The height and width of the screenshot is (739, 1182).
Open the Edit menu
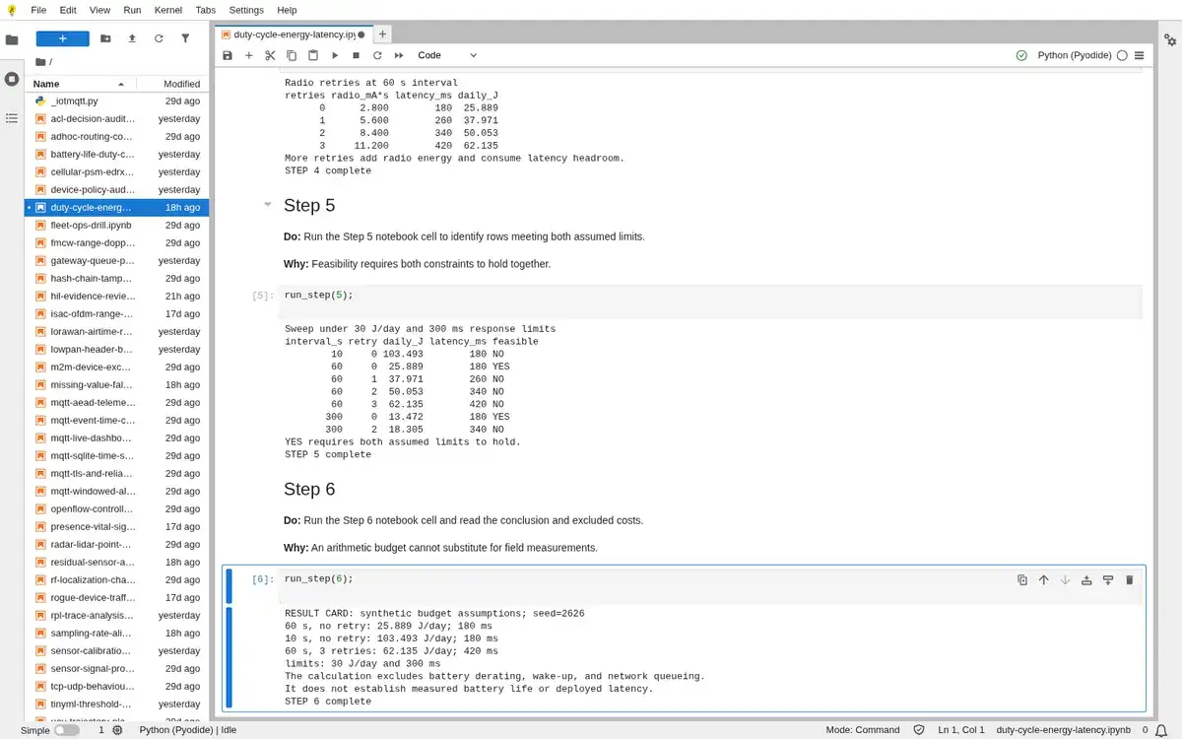pos(68,10)
